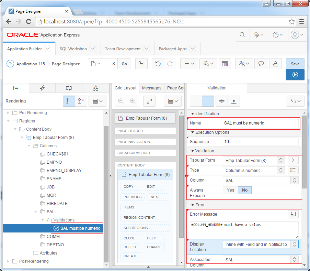The height and width of the screenshot is (271, 310).
Task: Enable Group by Processing Order view
Action: (x=69, y=101)
